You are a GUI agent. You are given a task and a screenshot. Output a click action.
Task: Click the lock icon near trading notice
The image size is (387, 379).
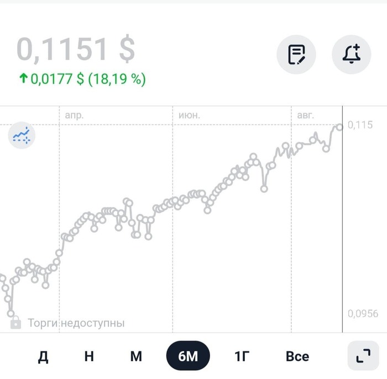pyautogui.click(x=15, y=323)
